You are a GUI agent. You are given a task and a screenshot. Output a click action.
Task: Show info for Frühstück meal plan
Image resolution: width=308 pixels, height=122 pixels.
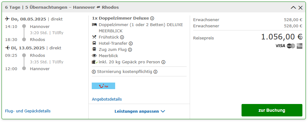(x=122, y=37)
